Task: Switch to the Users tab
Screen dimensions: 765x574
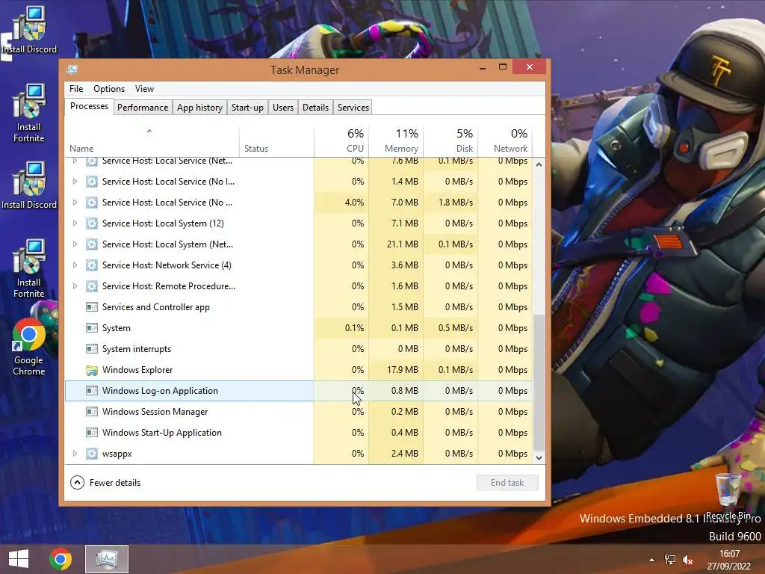Action: click(283, 108)
